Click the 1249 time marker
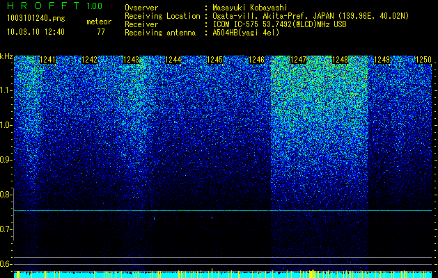 coord(382,60)
